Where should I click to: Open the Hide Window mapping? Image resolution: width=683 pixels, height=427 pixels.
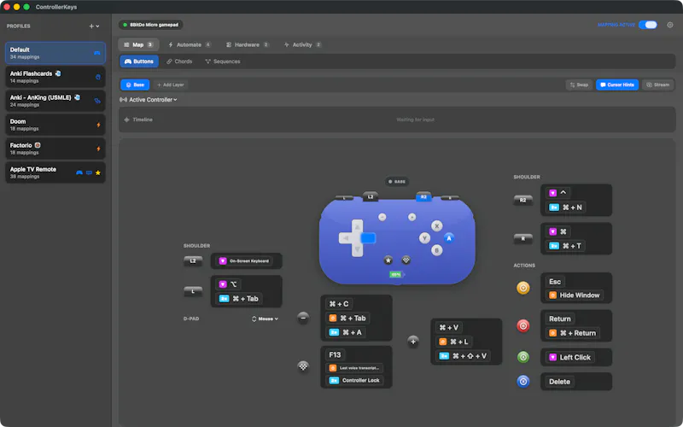(x=574, y=295)
